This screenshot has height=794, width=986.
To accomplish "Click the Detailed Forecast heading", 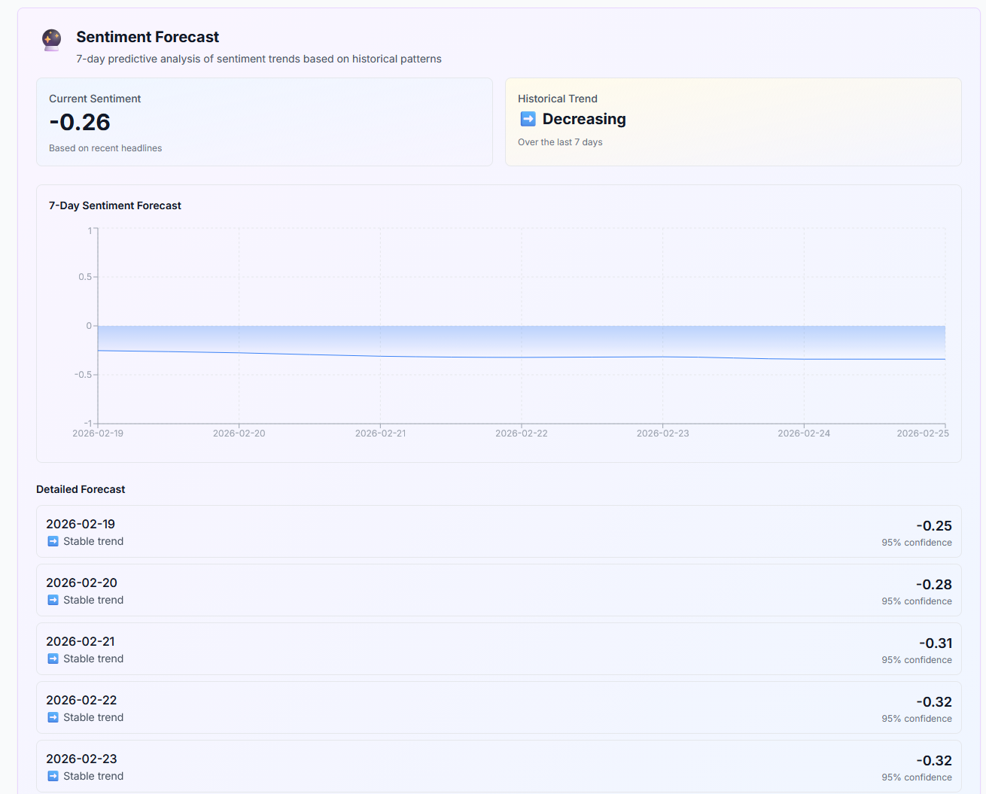I will (81, 489).
